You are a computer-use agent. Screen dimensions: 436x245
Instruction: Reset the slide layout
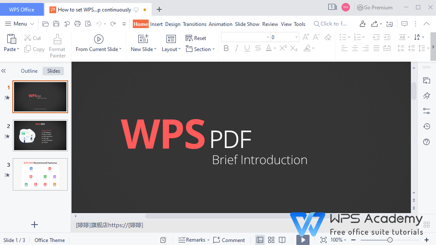[x=196, y=38]
